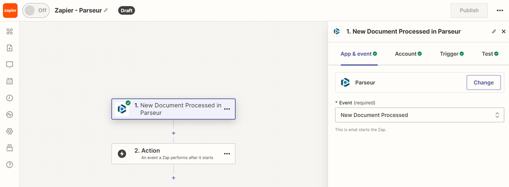Add step below the Action card

(173, 178)
